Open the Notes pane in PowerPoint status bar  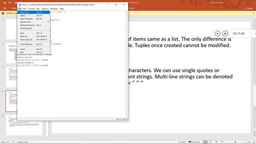pyautogui.click(x=182, y=142)
